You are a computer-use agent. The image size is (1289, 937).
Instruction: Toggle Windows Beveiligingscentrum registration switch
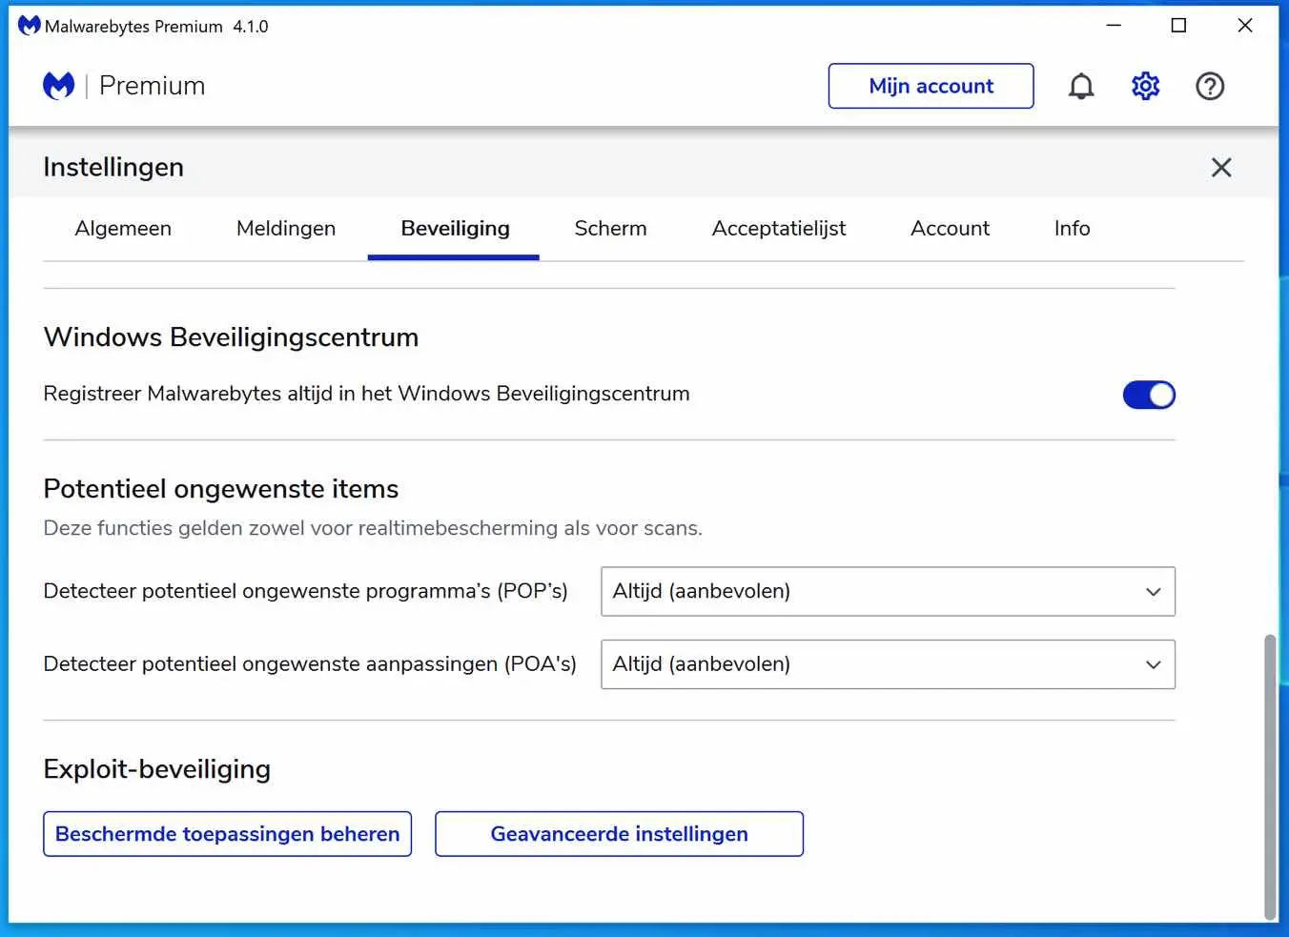point(1149,395)
